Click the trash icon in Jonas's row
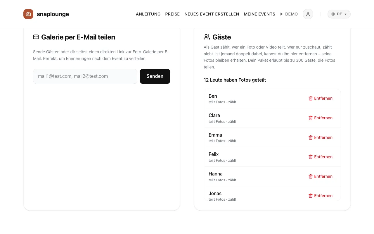This screenshot has width=374, height=234. 311,196
